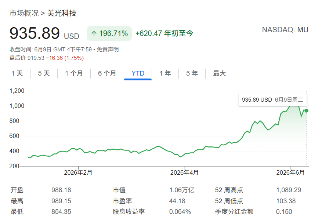The width and height of the screenshot is (322, 222).
Task: Click the green end-point dot on chart
Action: tap(306, 111)
